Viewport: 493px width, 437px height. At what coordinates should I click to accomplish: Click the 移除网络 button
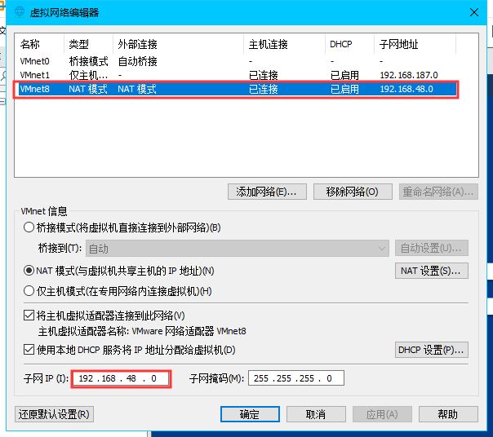pos(352,192)
